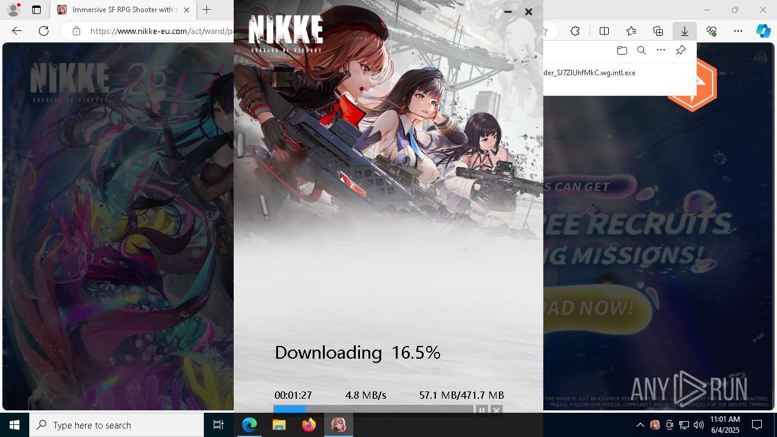777x437 pixels.
Task: Open a new Edge tab
Action: 207,10
